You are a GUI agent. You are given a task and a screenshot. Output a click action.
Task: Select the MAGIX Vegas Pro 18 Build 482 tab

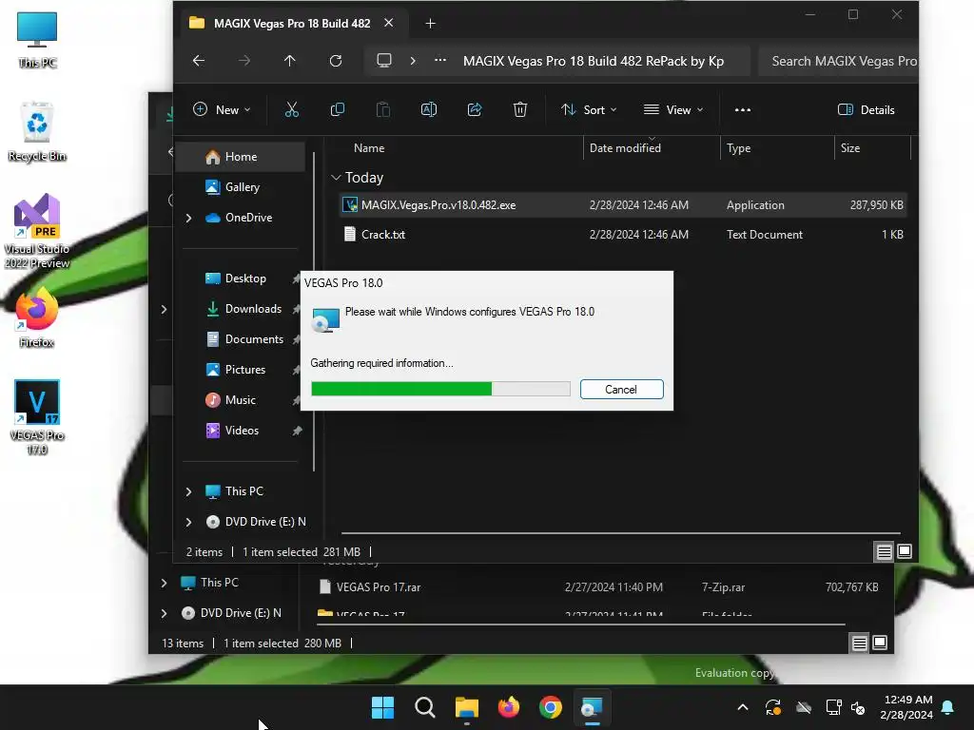[292, 24]
